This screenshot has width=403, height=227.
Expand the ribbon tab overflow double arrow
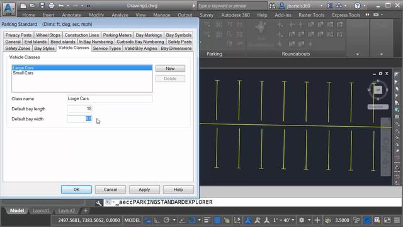point(368,15)
